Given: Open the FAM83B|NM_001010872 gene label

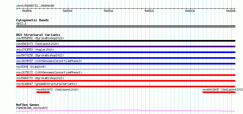Looking at the screenshot, I should pos(32,108).
